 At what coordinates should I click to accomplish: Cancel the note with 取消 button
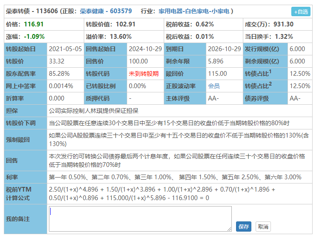pos(263,227)
